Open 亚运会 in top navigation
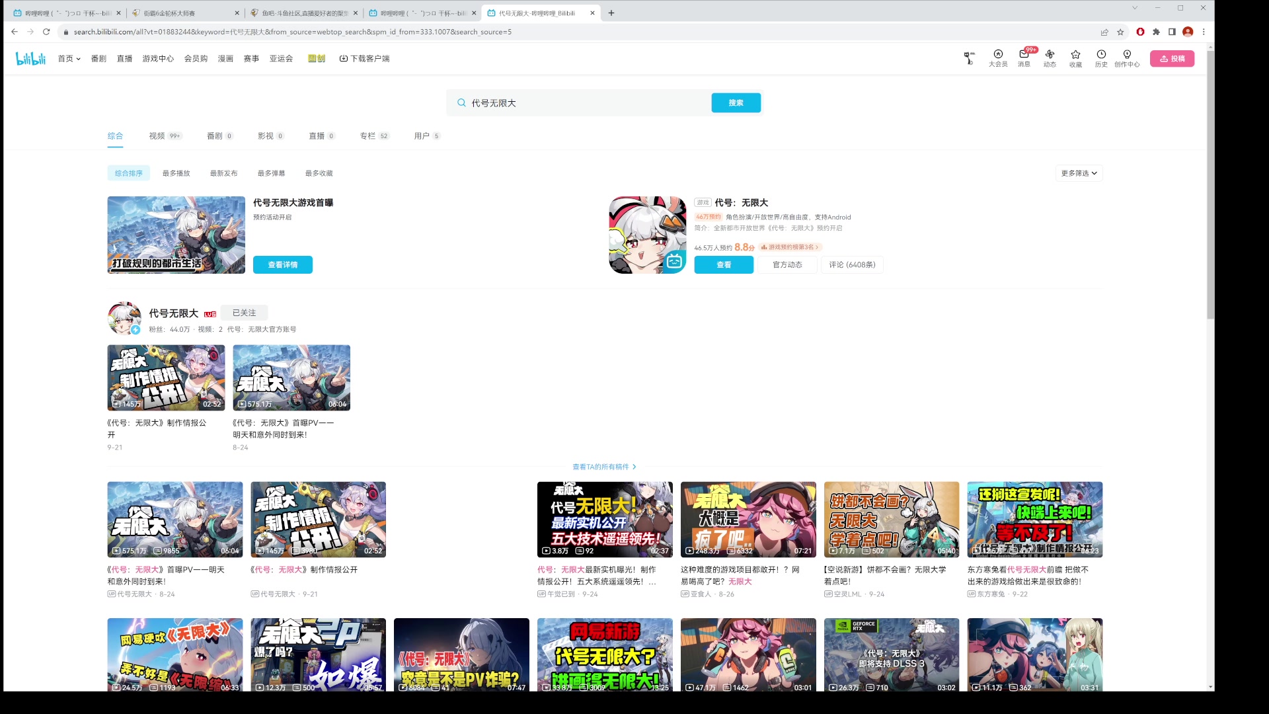This screenshot has height=714, width=1269. [281, 59]
